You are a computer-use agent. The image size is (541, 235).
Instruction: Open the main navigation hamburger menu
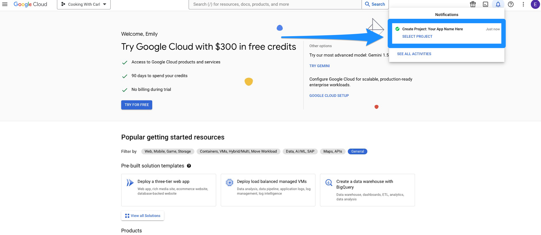5,4
